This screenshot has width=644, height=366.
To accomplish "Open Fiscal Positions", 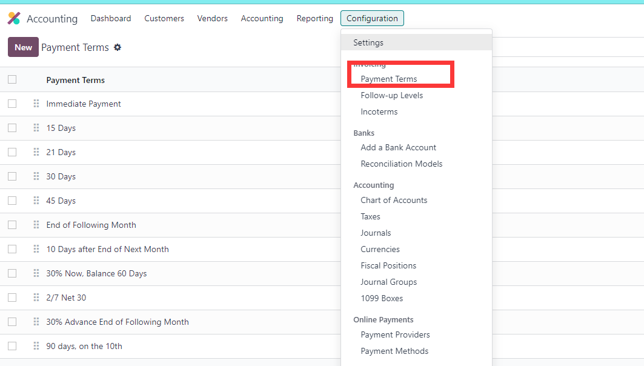I will (388, 266).
